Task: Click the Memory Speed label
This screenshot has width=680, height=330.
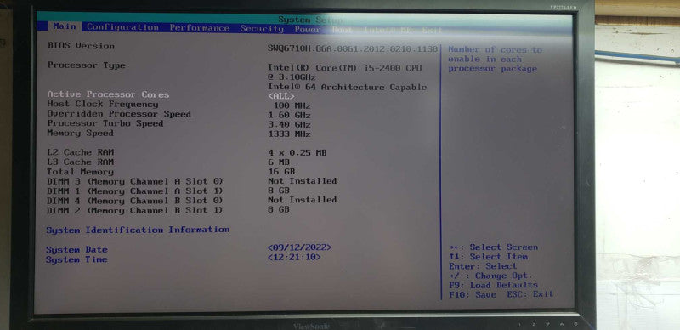Action: click(x=80, y=133)
